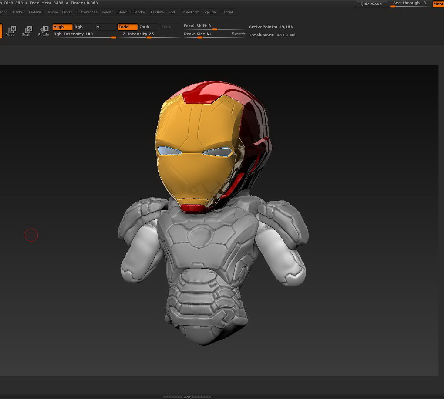Open the Picker menu
This screenshot has height=399, width=444.
(67, 12)
